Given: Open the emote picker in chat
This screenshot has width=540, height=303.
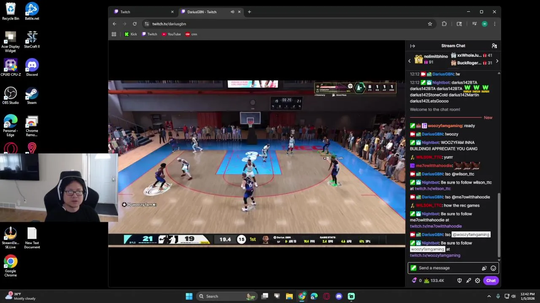Looking at the screenshot, I should coord(493,268).
